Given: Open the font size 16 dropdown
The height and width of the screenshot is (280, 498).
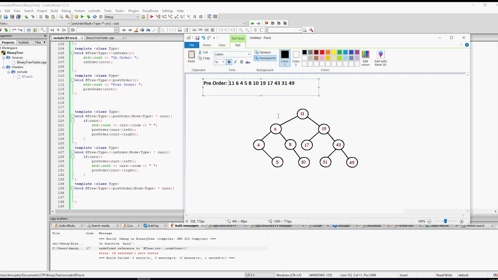Looking at the screenshot, I should (x=223, y=62).
